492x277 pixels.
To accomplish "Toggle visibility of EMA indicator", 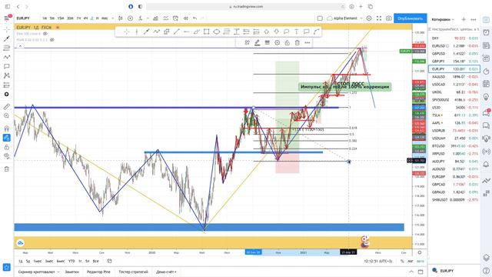I will 45,34.
